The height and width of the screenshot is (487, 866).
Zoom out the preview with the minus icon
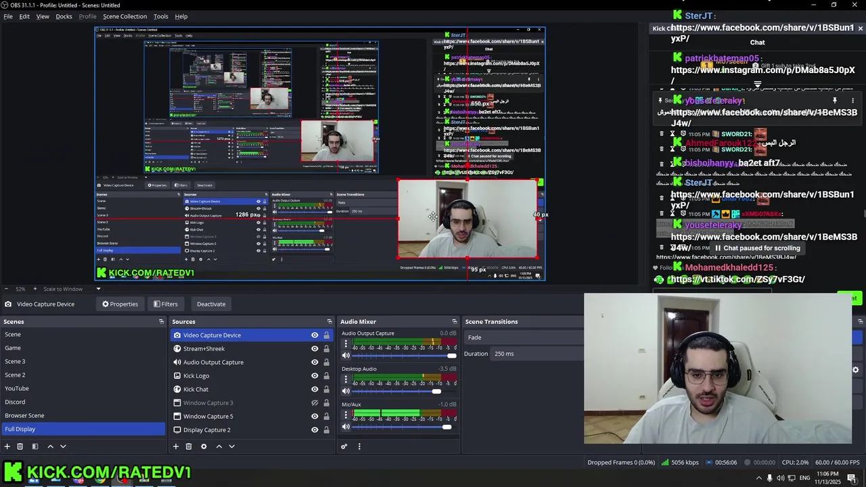[x=6, y=289]
